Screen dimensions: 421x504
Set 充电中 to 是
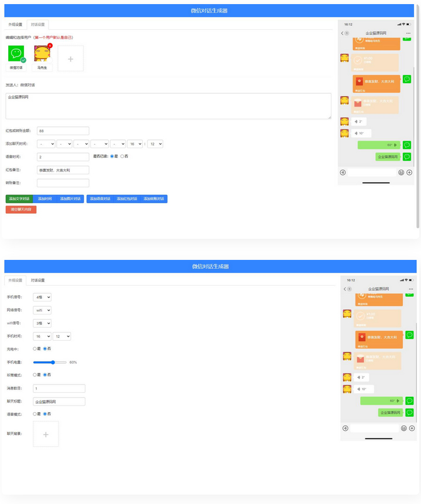(x=35, y=349)
